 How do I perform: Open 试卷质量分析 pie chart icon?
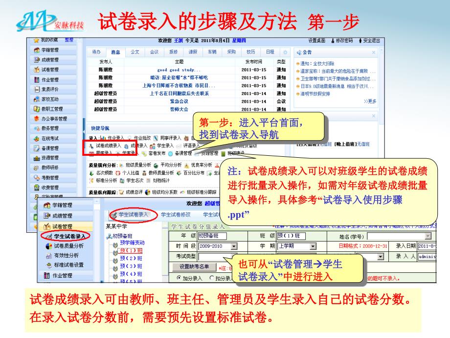tap(49, 246)
